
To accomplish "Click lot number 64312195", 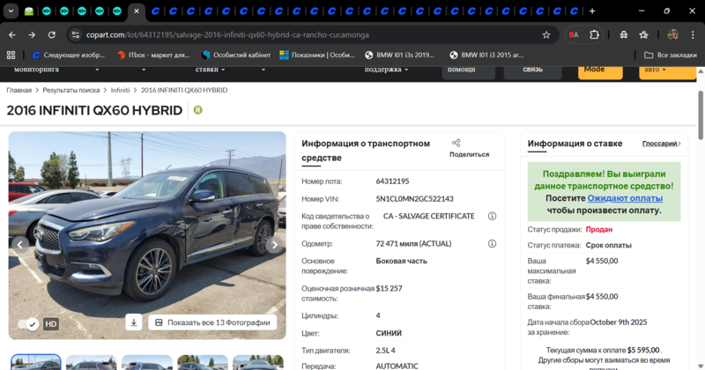I will click(x=392, y=181).
